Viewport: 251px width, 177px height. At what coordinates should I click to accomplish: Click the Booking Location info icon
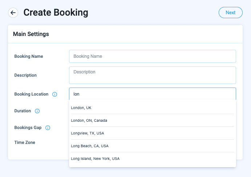[55, 94]
